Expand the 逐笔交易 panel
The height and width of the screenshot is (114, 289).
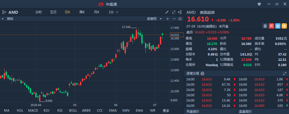click(x=285, y=74)
